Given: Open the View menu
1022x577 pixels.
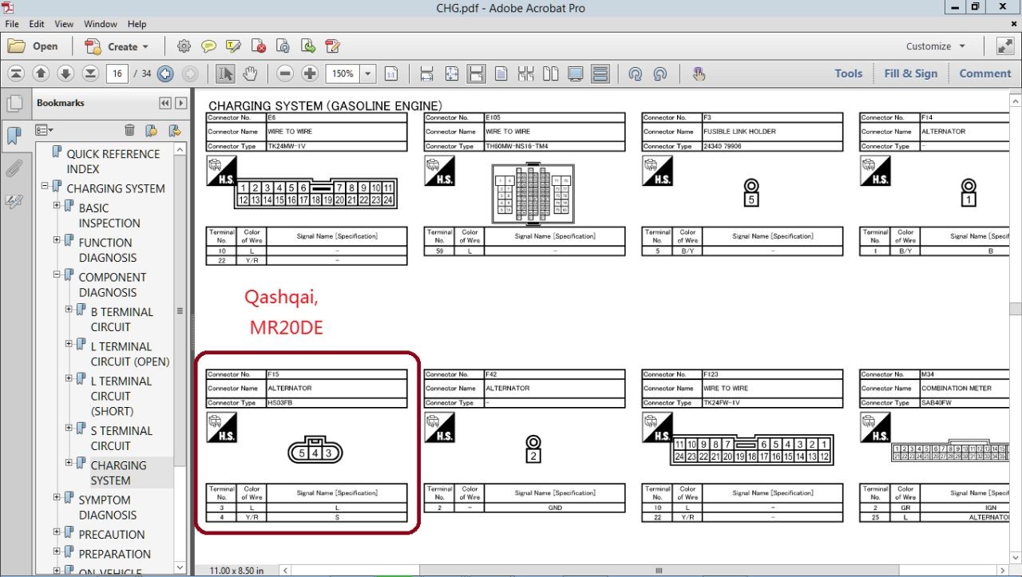Looking at the screenshot, I should coord(64,24).
